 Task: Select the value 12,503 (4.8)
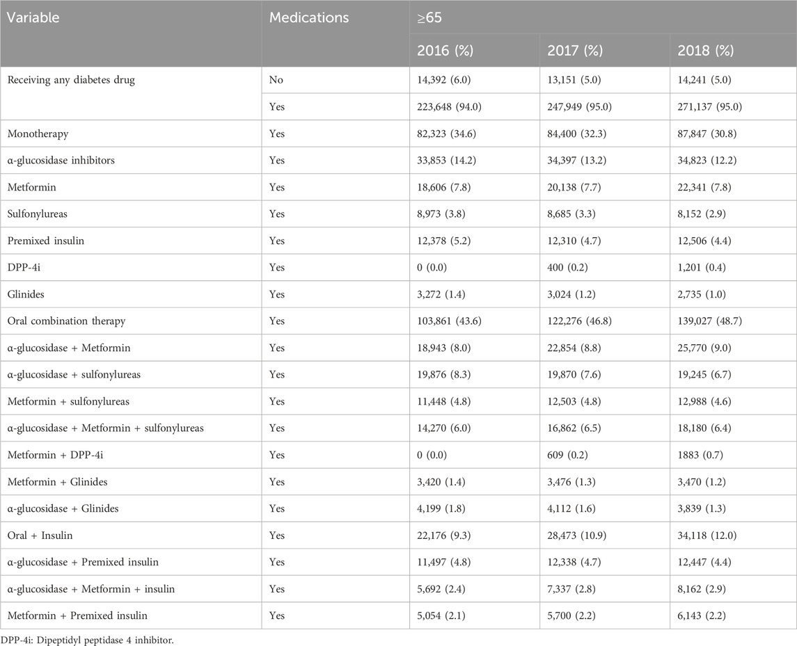(574, 402)
